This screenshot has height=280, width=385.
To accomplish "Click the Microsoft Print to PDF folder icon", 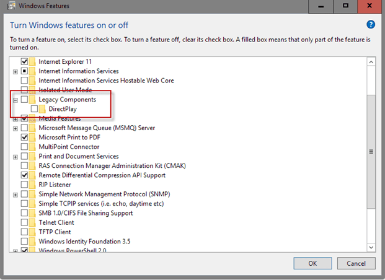I will coord(32,138).
